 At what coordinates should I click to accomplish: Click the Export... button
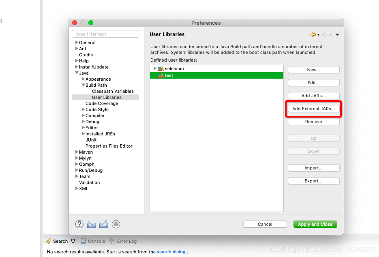tap(313, 181)
